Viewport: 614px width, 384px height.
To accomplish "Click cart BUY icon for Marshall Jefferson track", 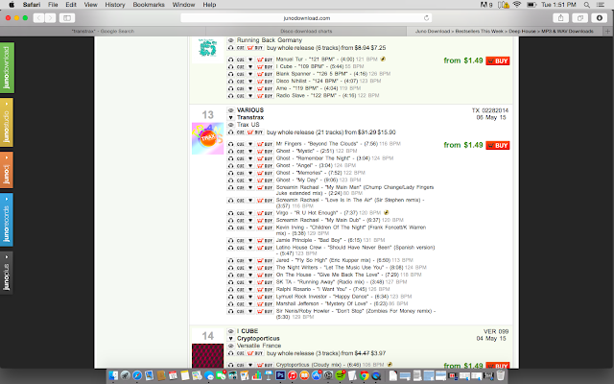I will tap(265, 304).
